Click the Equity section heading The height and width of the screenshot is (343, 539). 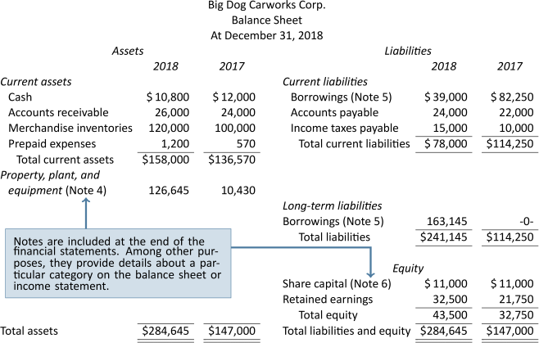pos(408,269)
